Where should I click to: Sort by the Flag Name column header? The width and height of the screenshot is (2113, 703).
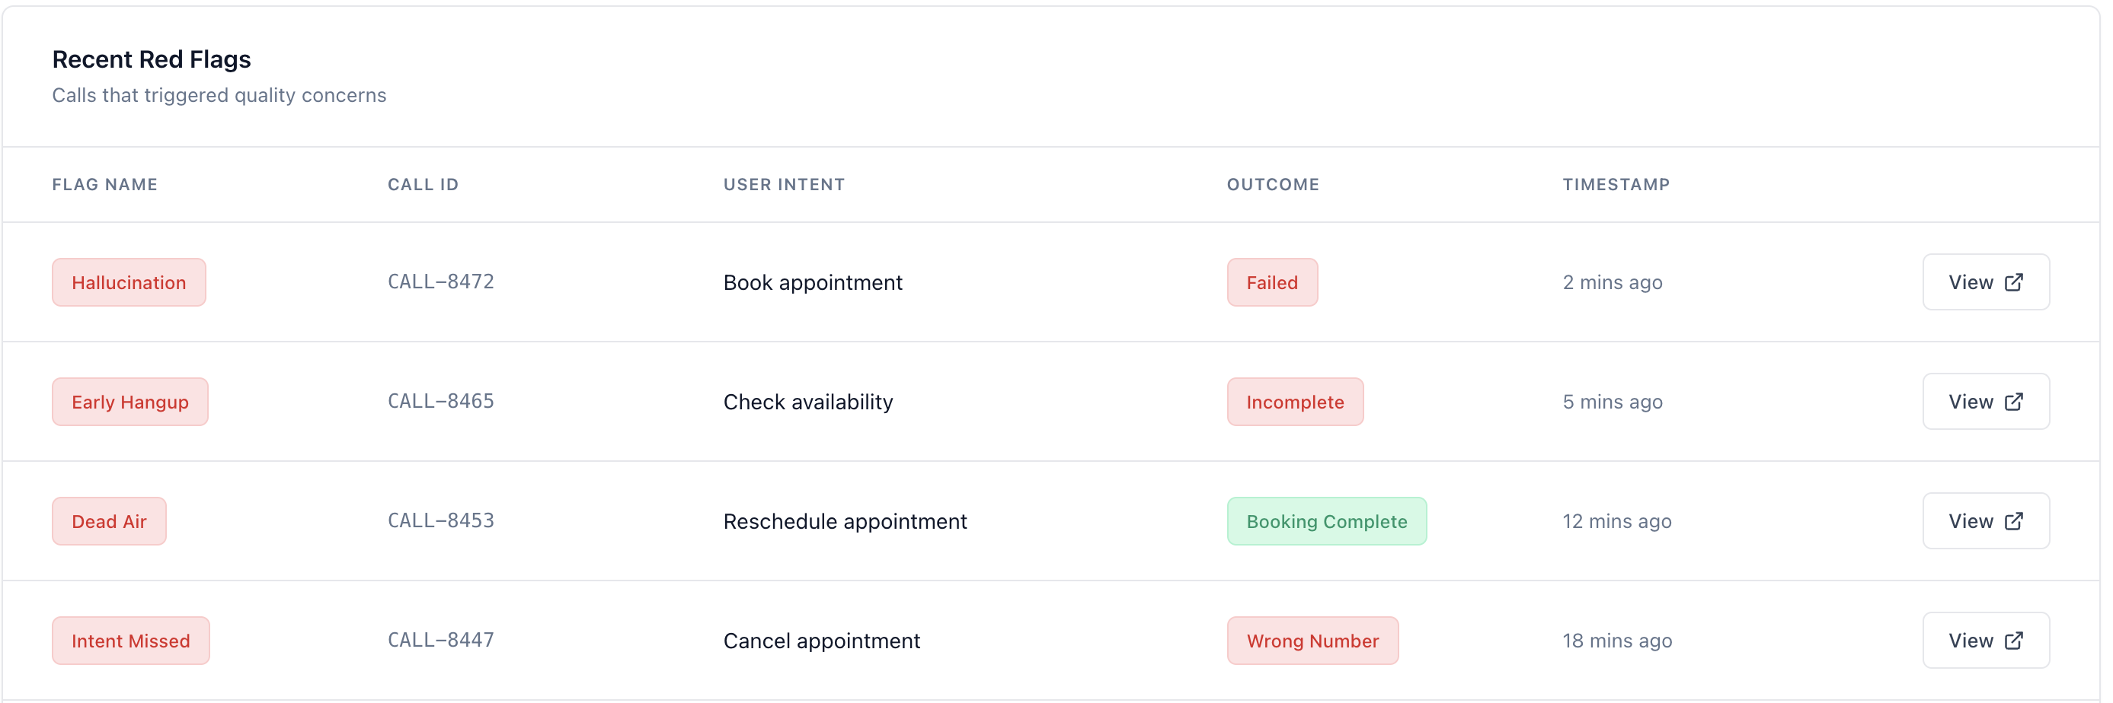(105, 184)
